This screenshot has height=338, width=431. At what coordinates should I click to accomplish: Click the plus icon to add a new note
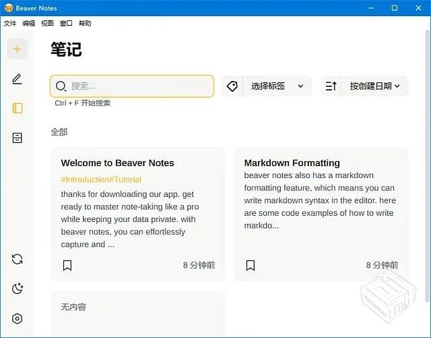(x=17, y=49)
